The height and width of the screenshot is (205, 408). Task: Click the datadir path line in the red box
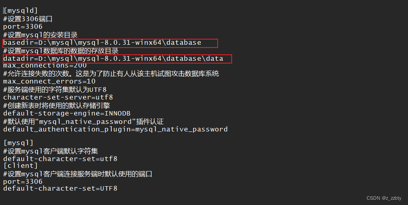[x=113, y=59]
